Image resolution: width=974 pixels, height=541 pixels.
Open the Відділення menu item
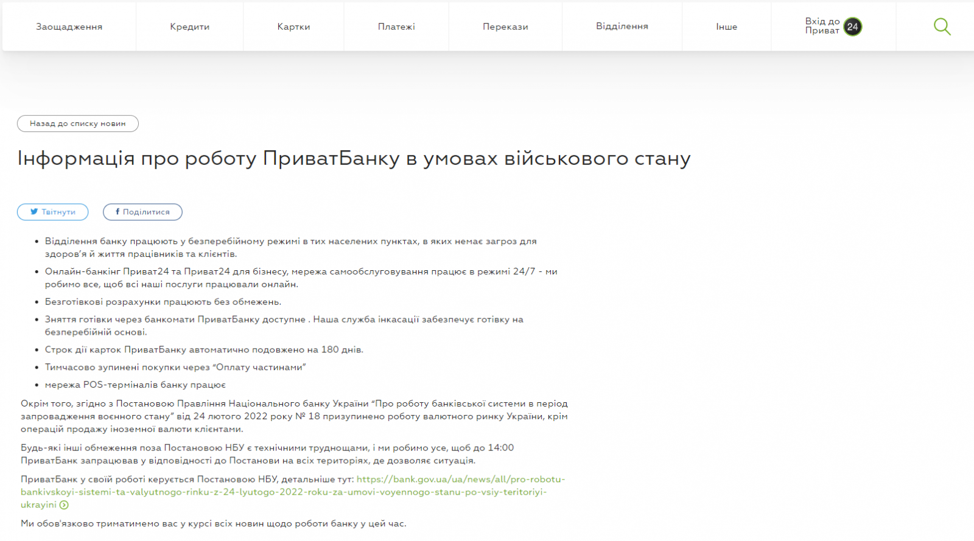pyautogui.click(x=622, y=26)
